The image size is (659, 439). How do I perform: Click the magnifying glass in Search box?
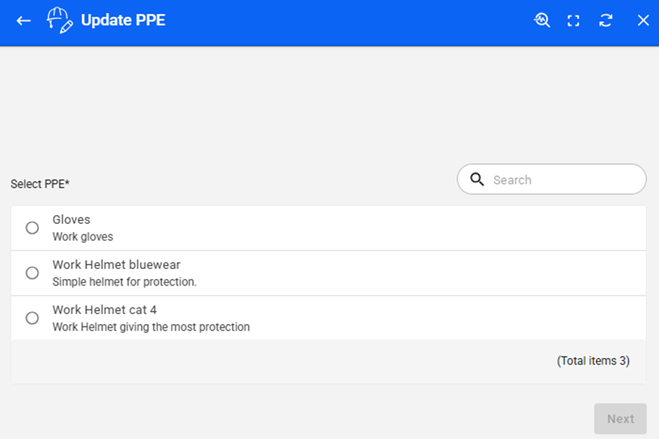[477, 180]
